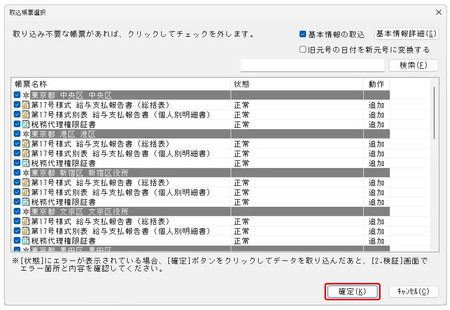The image size is (450, 310).
Task: Click the form icon for 新宿区 個人別明細書
Action: (26, 193)
